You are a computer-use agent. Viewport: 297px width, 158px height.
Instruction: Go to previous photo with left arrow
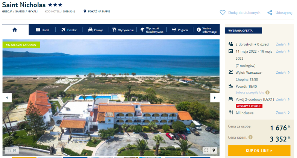click(x=7, y=98)
